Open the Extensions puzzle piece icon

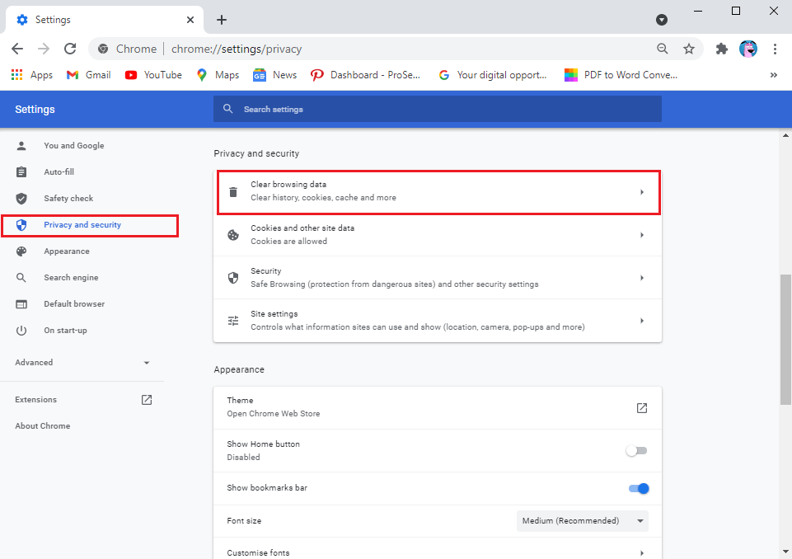tap(722, 49)
